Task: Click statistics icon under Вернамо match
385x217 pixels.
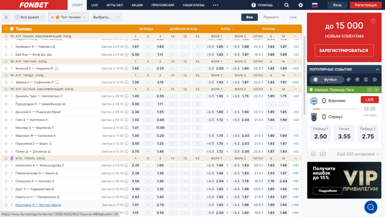Action: (313, 154)
